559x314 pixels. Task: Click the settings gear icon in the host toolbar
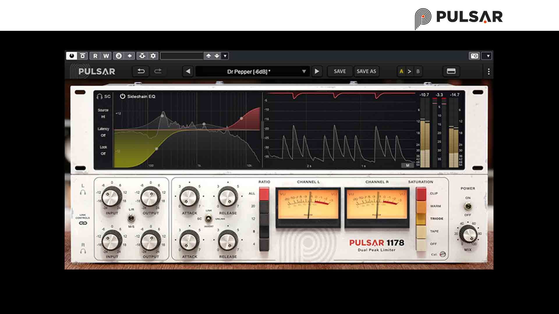[x=153, y=56]
